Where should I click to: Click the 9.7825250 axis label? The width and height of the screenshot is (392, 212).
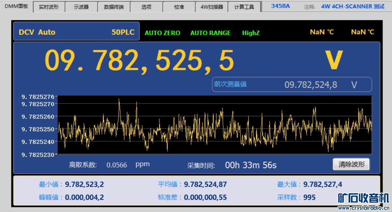(x=38, y=130)
